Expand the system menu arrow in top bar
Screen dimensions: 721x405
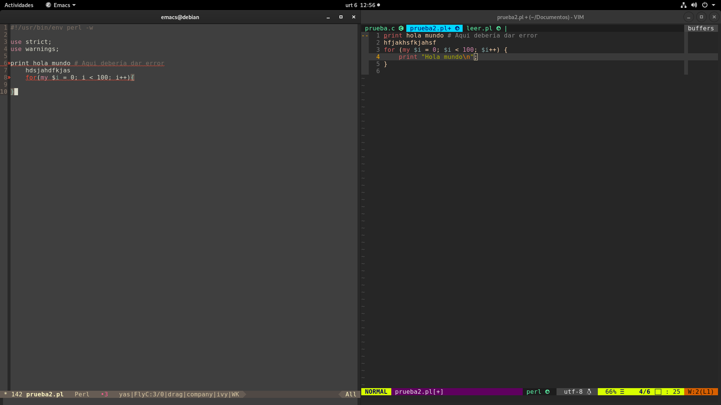tap(713, 5)
